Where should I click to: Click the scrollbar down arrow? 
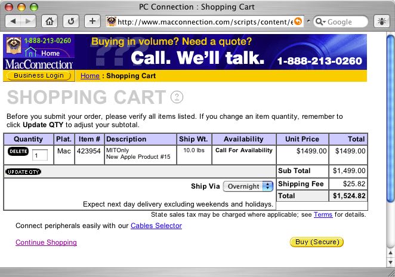pos(391,262)
